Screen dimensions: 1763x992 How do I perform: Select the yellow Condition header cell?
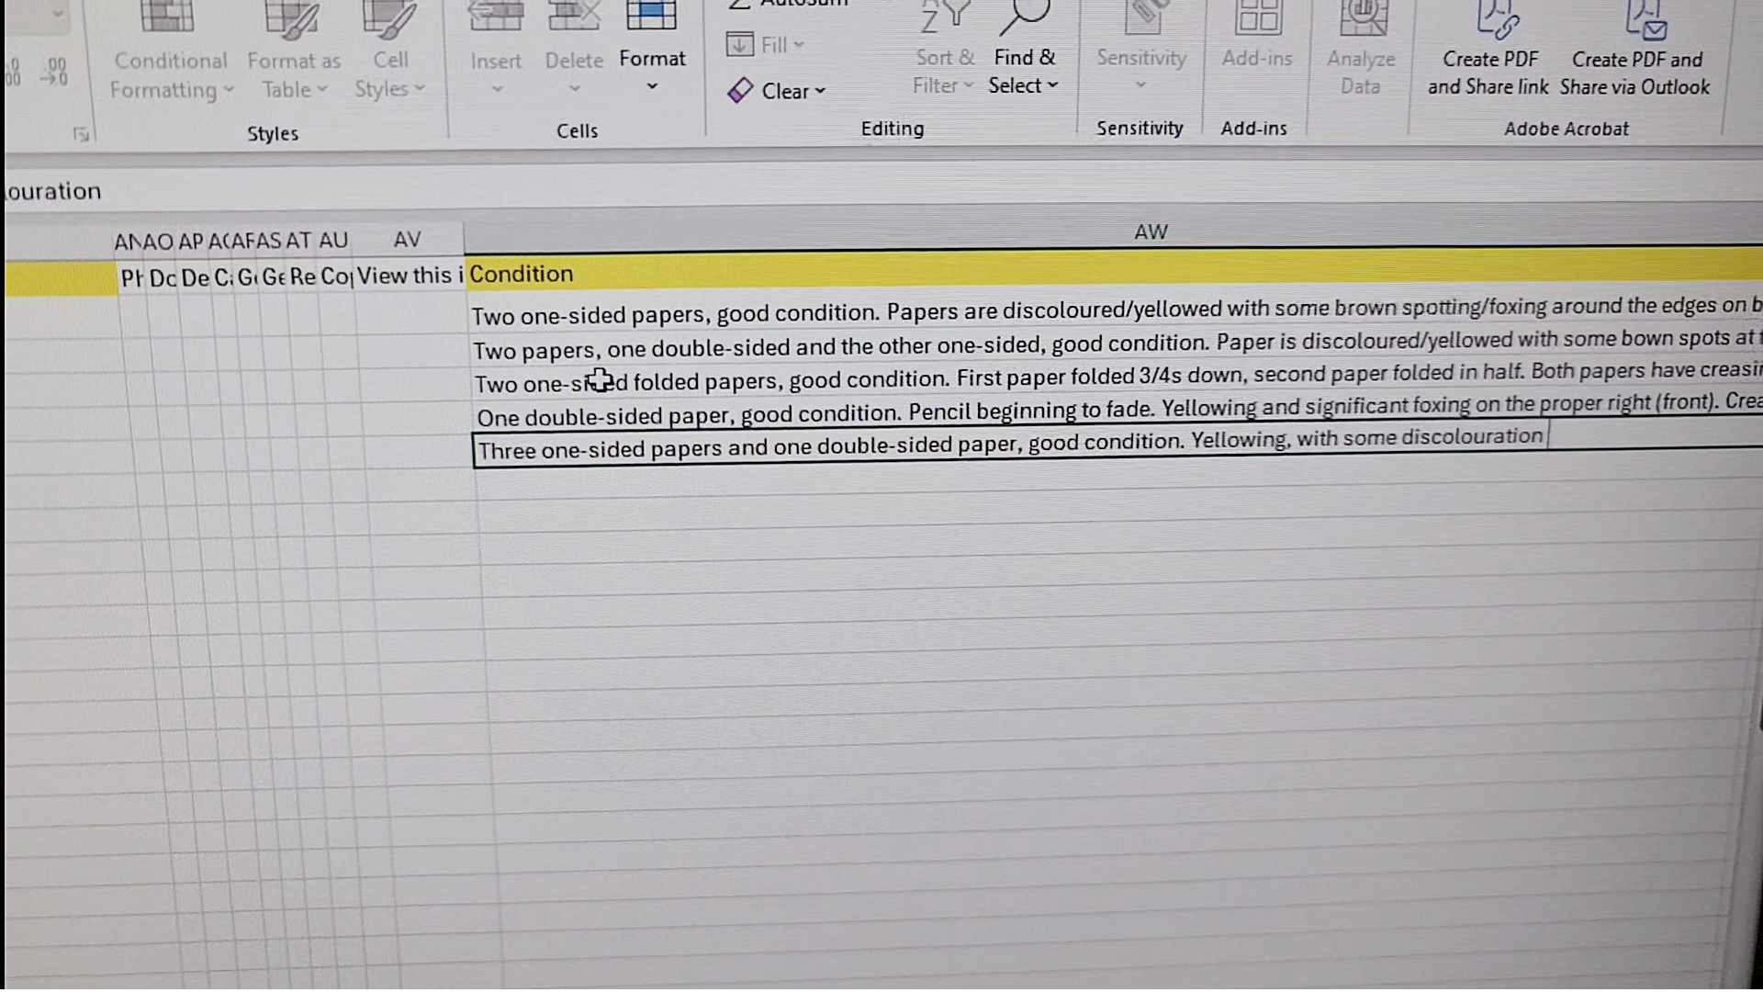[x=521, y=274]
